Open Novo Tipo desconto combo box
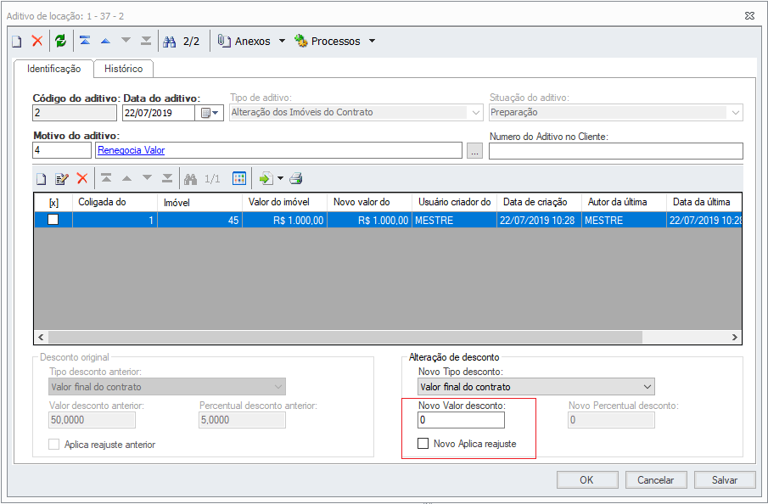Image resolution: width=768 pixels, height=504 pixels. (x=535, y=387)
